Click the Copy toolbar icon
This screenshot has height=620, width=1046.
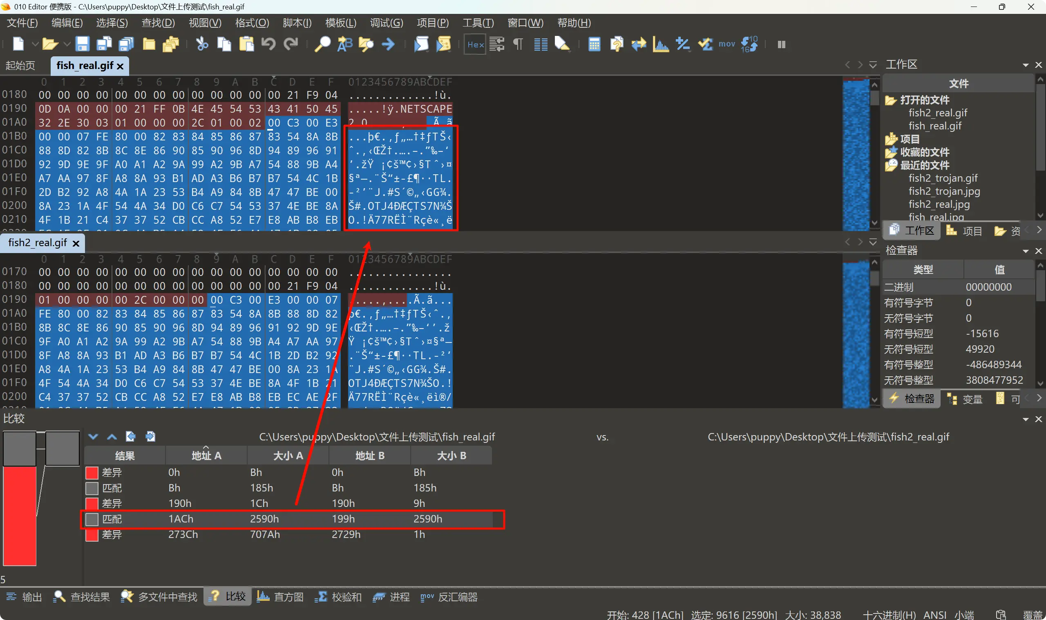[x=224, y=44]
